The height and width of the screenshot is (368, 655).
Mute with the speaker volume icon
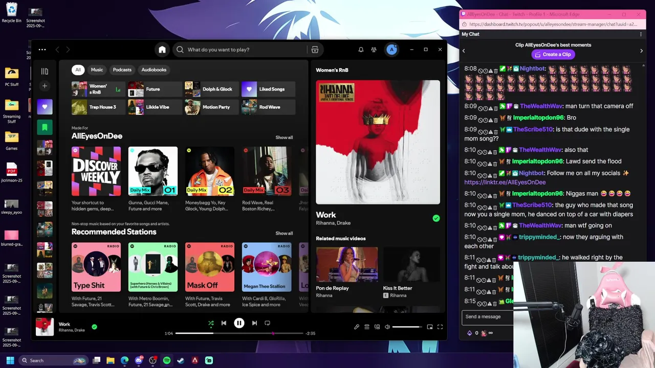(387, 327)
